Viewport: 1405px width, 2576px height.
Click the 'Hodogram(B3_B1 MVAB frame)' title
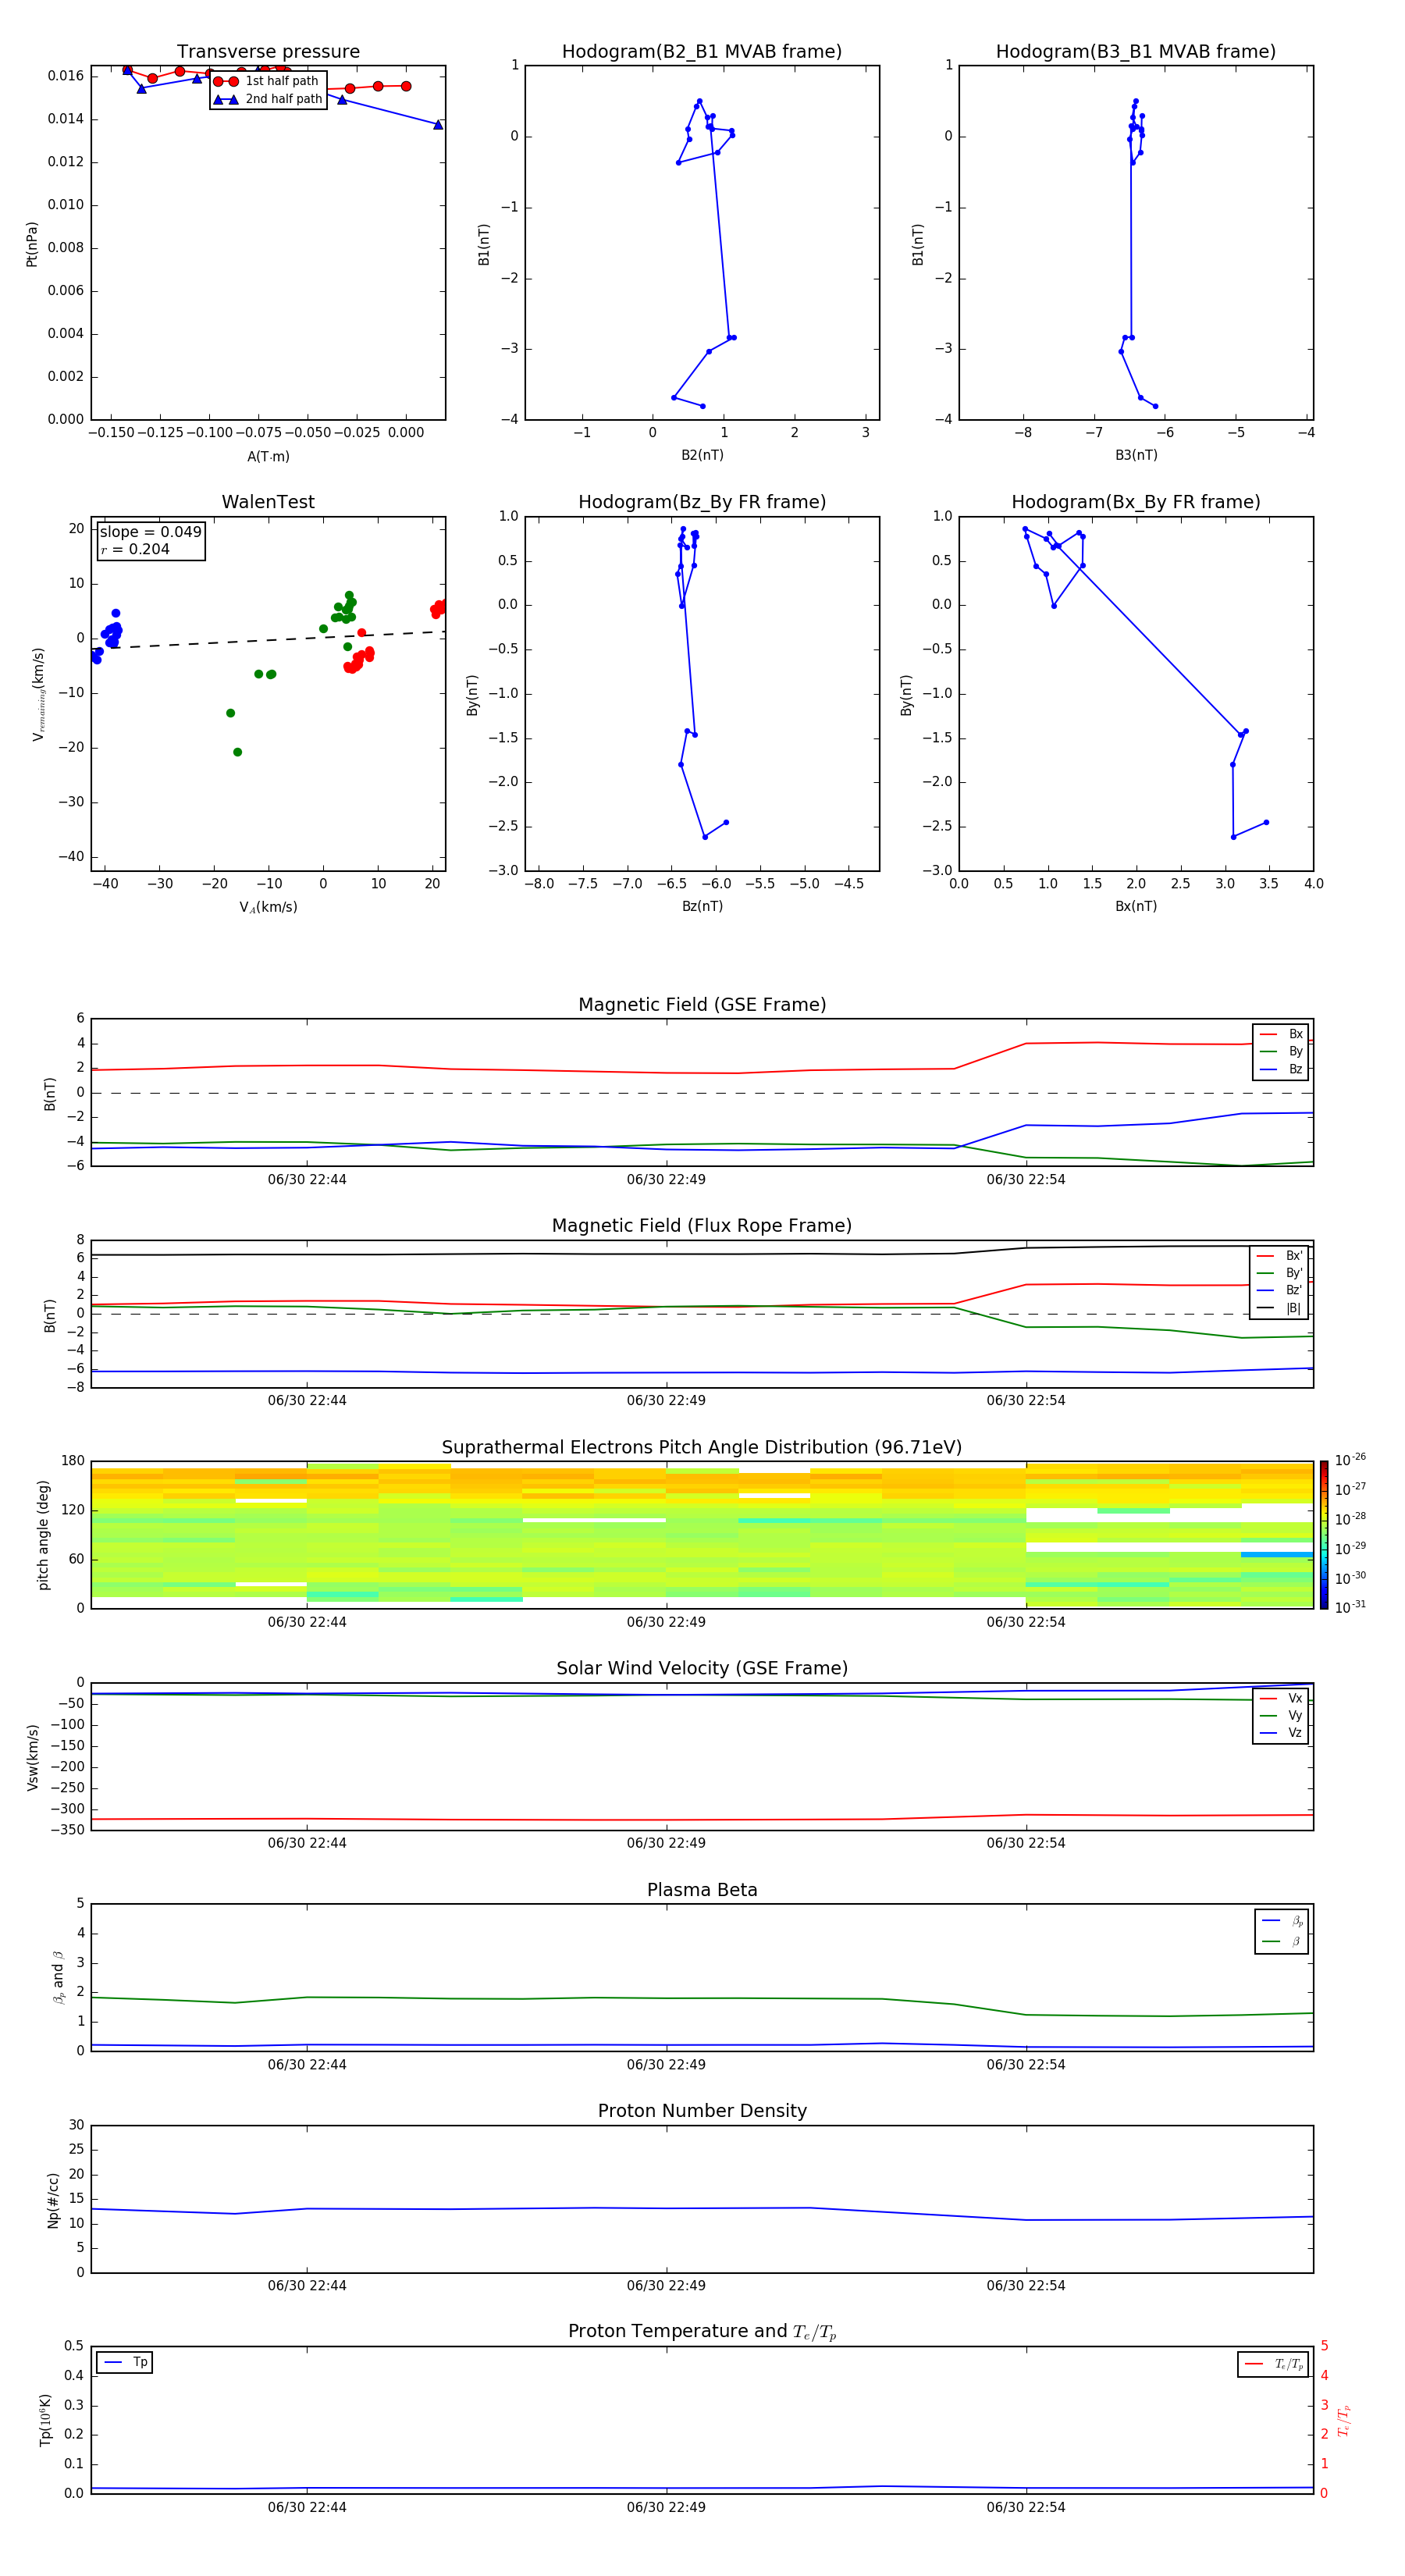(x=1136, y=52)
